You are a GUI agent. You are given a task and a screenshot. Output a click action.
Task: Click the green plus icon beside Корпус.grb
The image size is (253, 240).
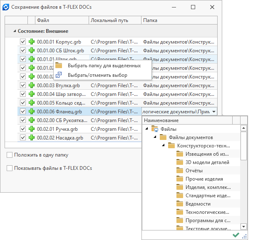coord(32,42)
